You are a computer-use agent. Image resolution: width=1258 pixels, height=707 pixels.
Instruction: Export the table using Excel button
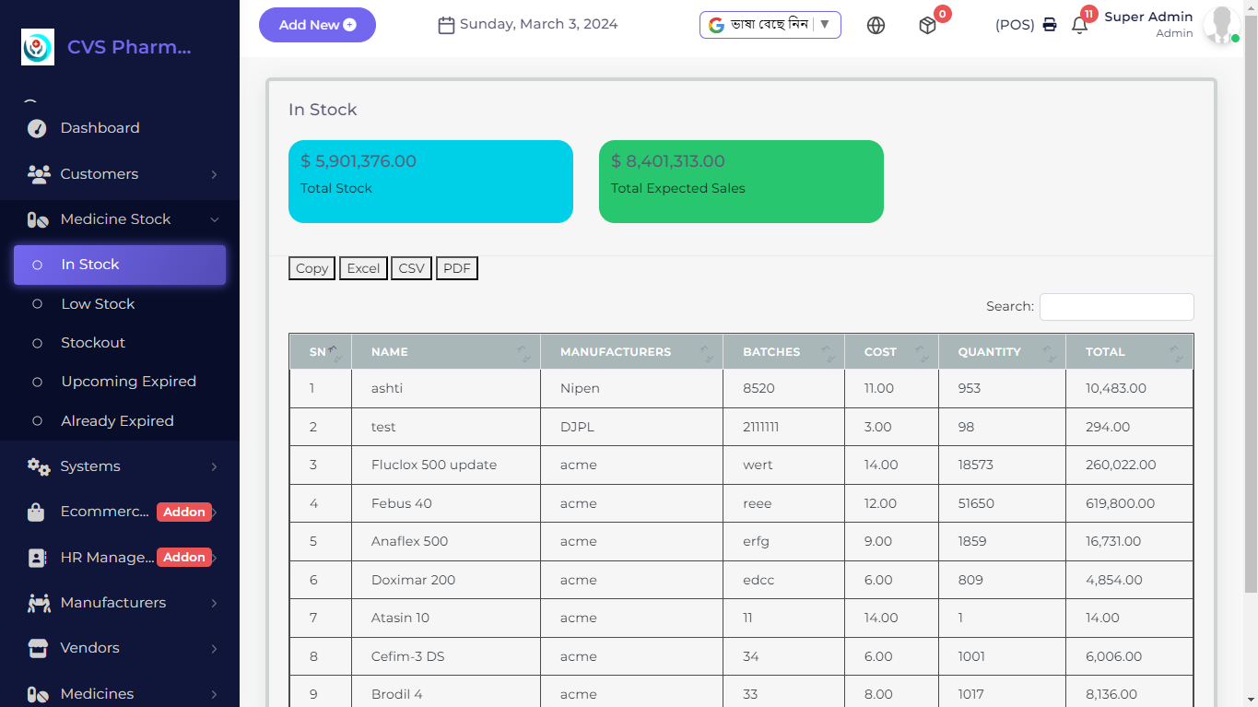click(x=363, y=268)
